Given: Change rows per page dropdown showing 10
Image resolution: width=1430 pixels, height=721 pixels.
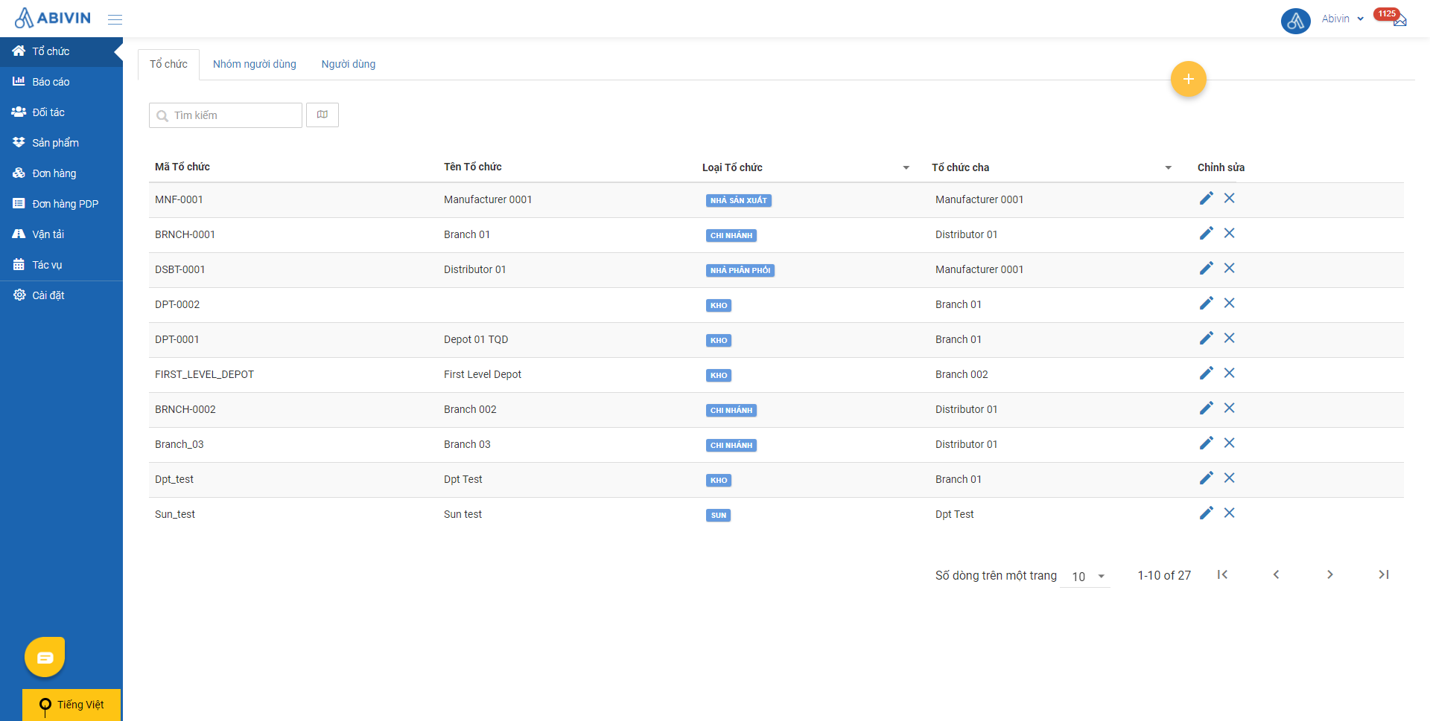Looking at the screenshot, I should (x=1086, y=577).
